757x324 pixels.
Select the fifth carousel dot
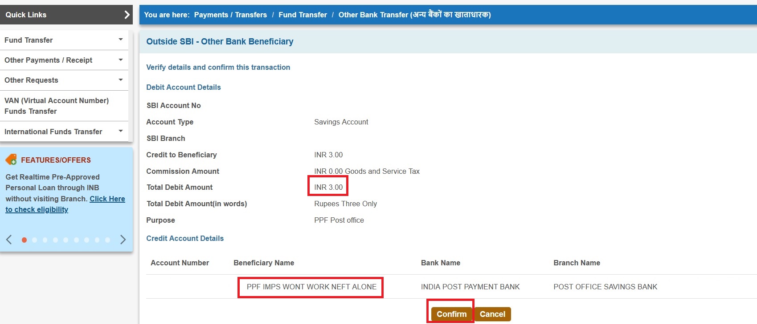click(65, 240)
